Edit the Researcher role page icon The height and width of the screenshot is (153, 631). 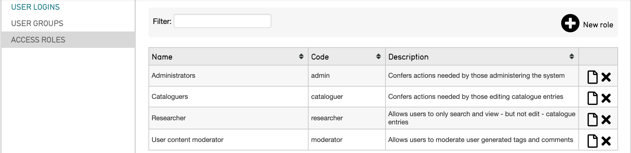tap(592, 120)
